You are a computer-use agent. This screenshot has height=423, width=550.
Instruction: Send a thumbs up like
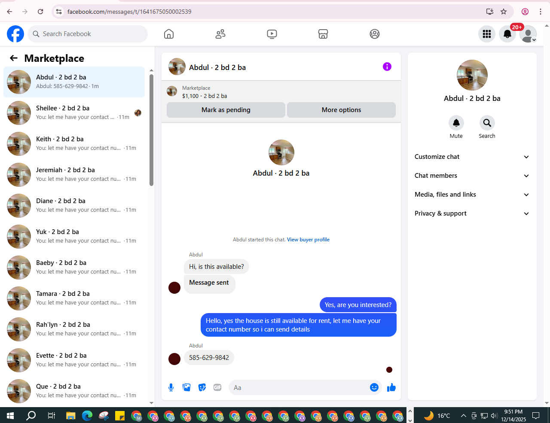click(391, 387)
